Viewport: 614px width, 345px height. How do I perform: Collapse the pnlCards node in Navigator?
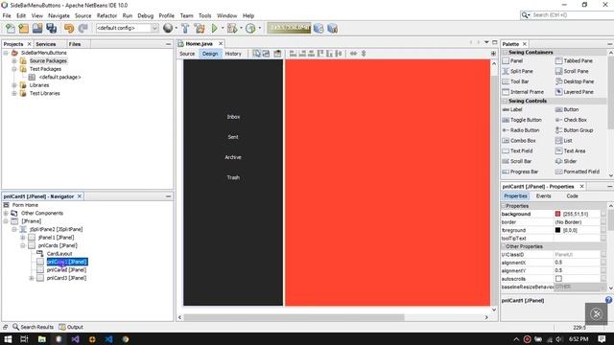pyautogui.click(x=23, y=245)
